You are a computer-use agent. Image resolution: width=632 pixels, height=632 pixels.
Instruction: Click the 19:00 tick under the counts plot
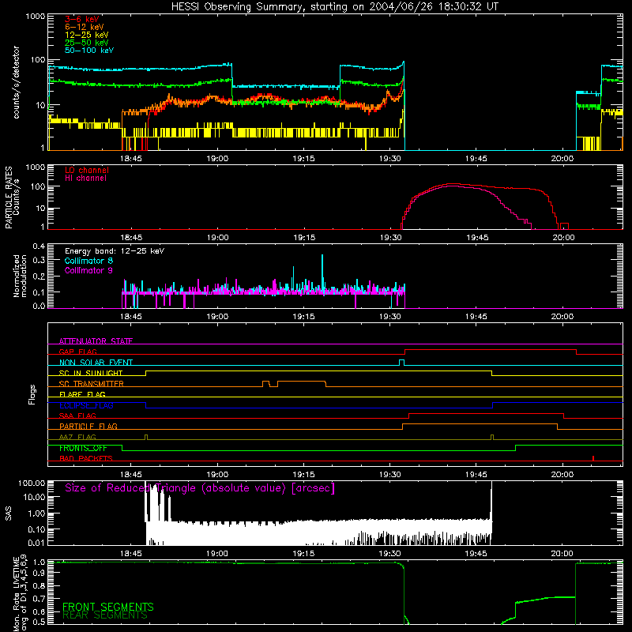[x=217, y=159]
